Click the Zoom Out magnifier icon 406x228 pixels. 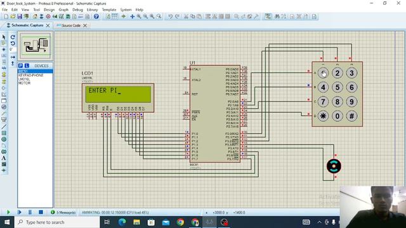pos(145,16)
